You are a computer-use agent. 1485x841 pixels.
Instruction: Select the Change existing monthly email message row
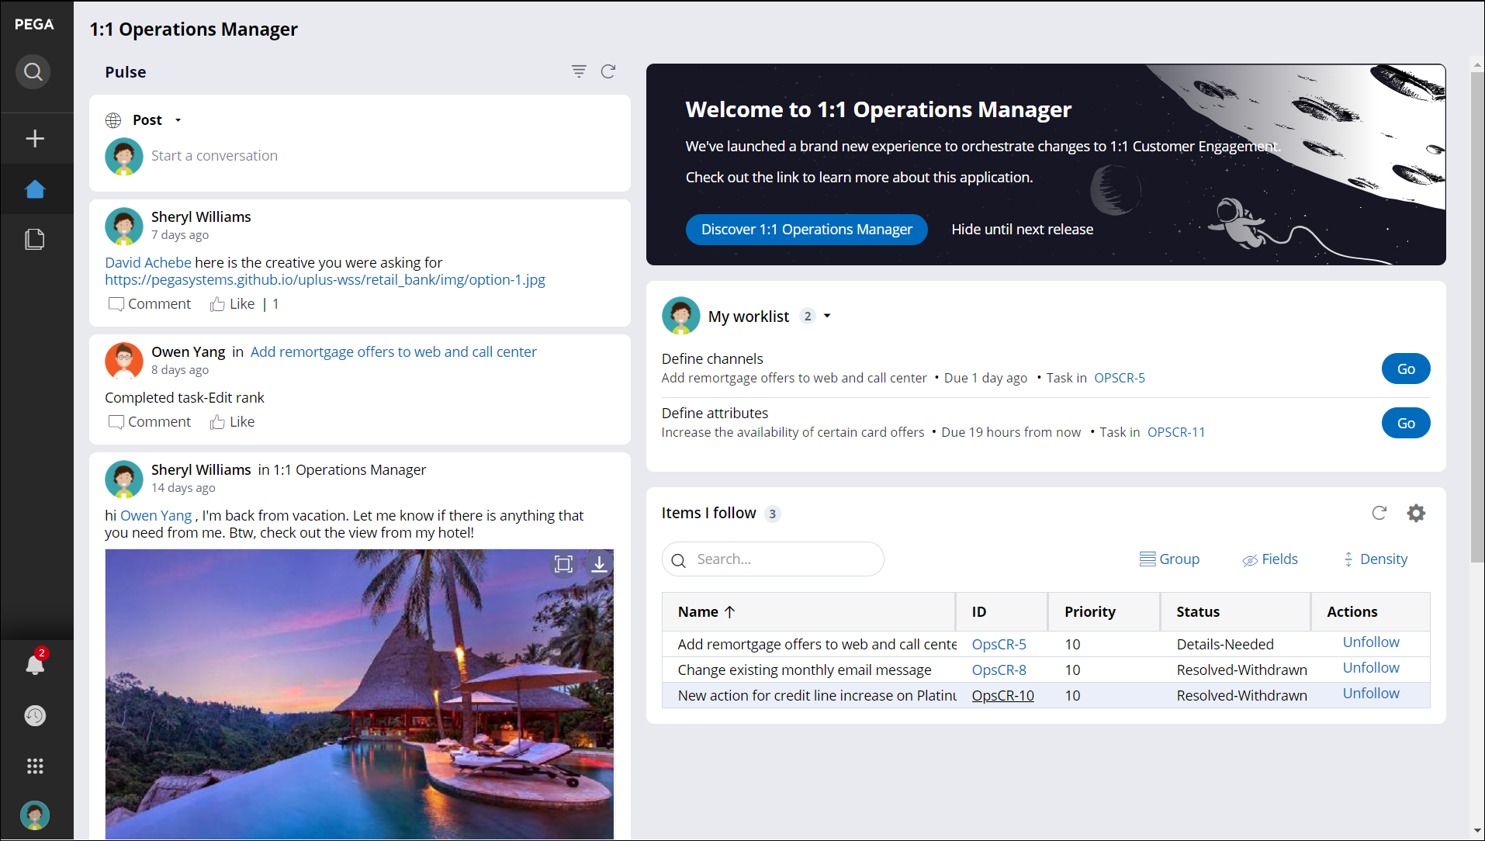[1045, 670]
